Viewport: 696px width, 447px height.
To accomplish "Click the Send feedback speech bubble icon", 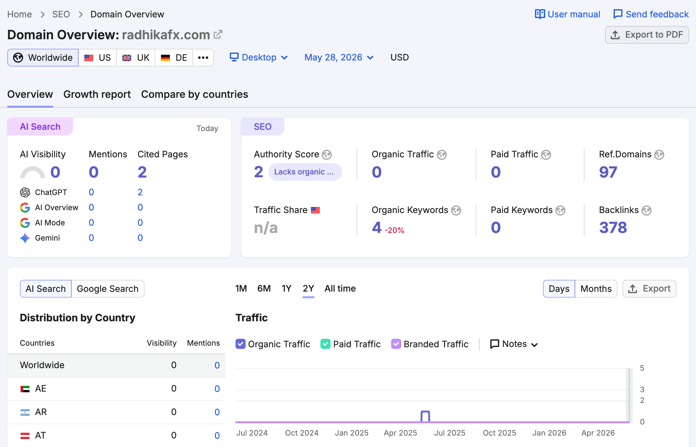I will tap(618, 14).
